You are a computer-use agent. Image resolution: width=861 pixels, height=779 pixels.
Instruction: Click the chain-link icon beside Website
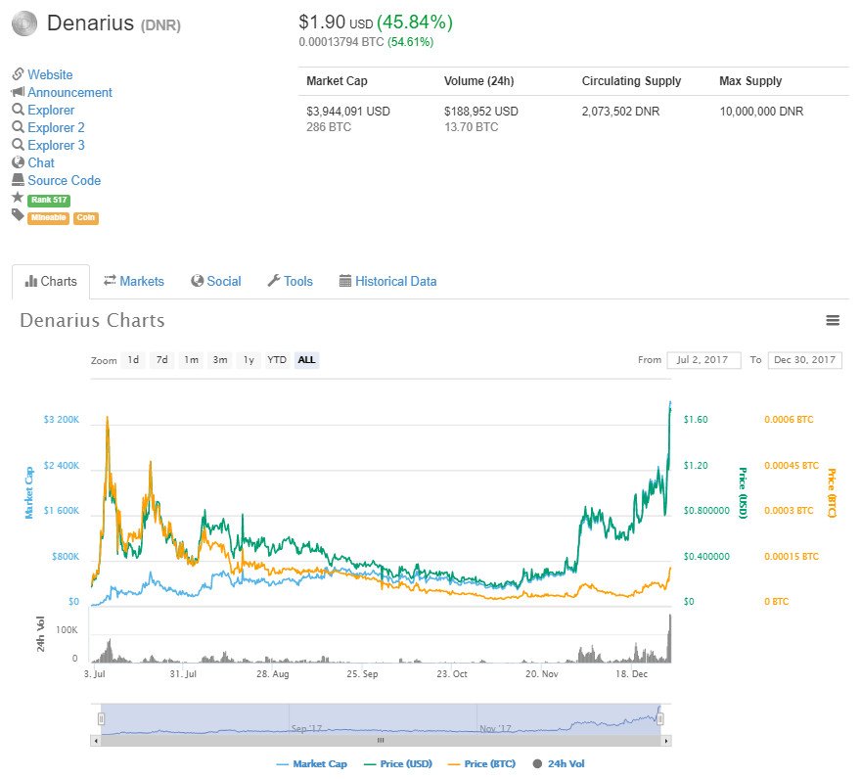[x=19, y=73]
